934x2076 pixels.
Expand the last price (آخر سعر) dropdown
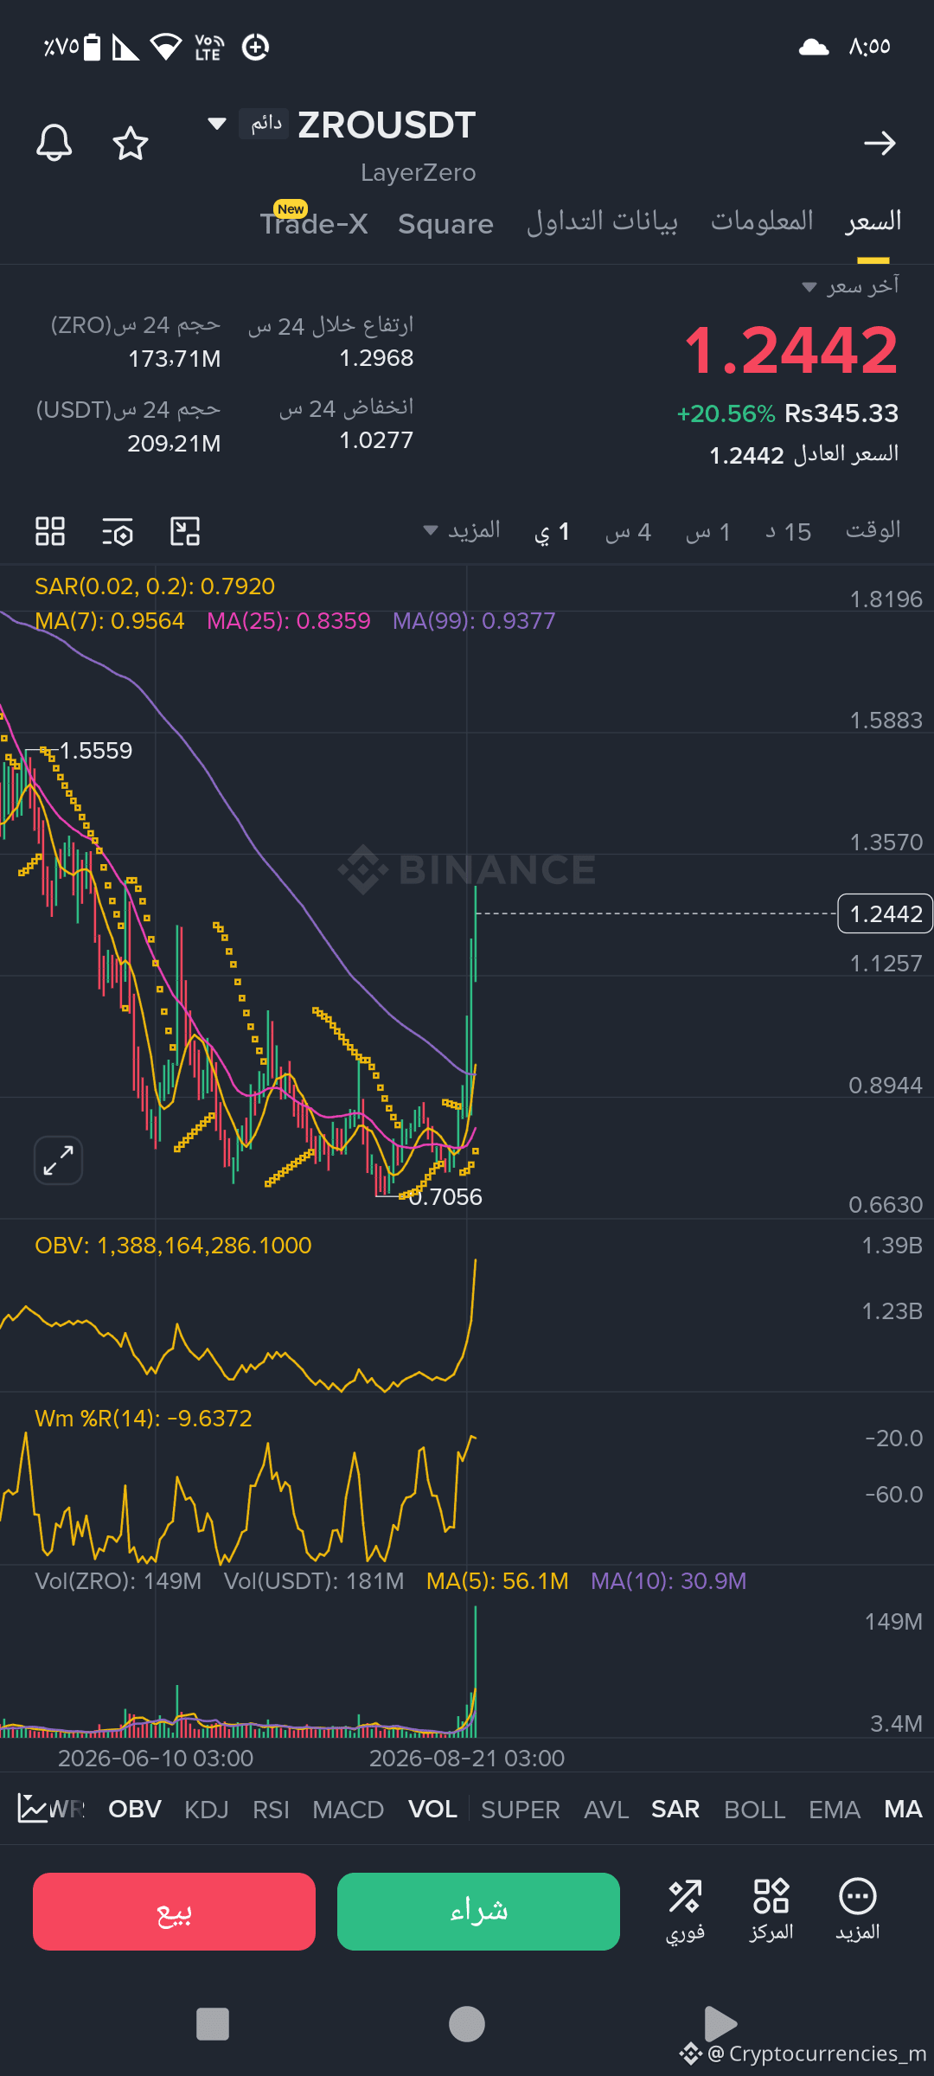(x=852, y=286)
